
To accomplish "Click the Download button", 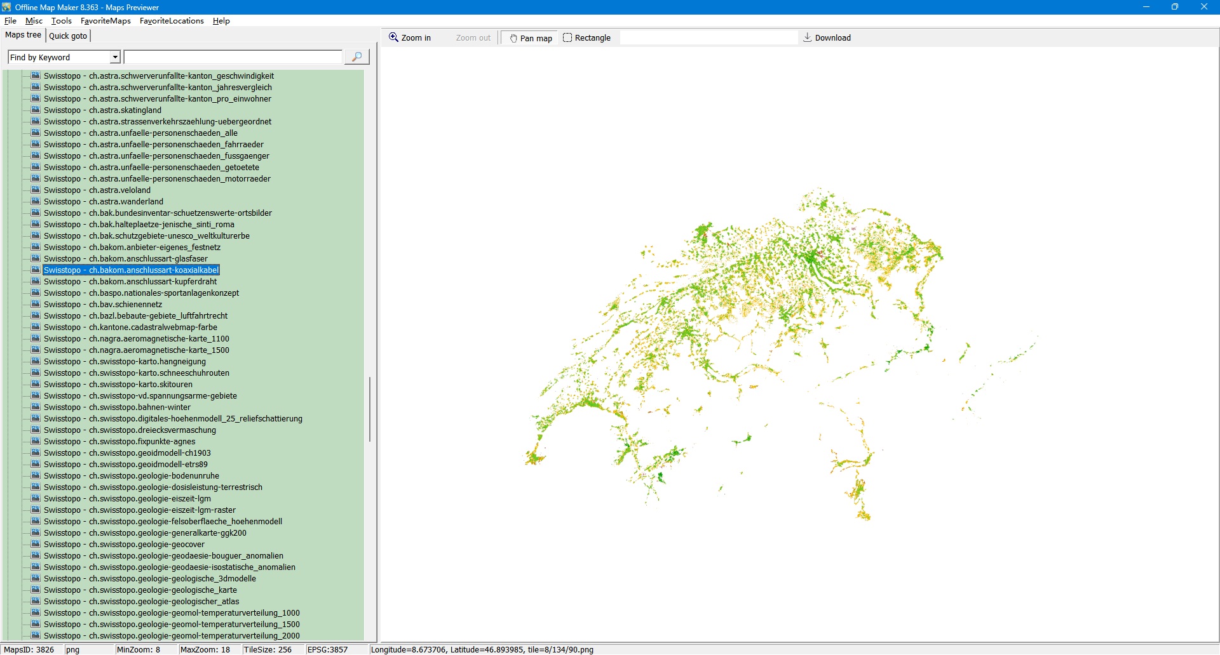I will (827, 38).
